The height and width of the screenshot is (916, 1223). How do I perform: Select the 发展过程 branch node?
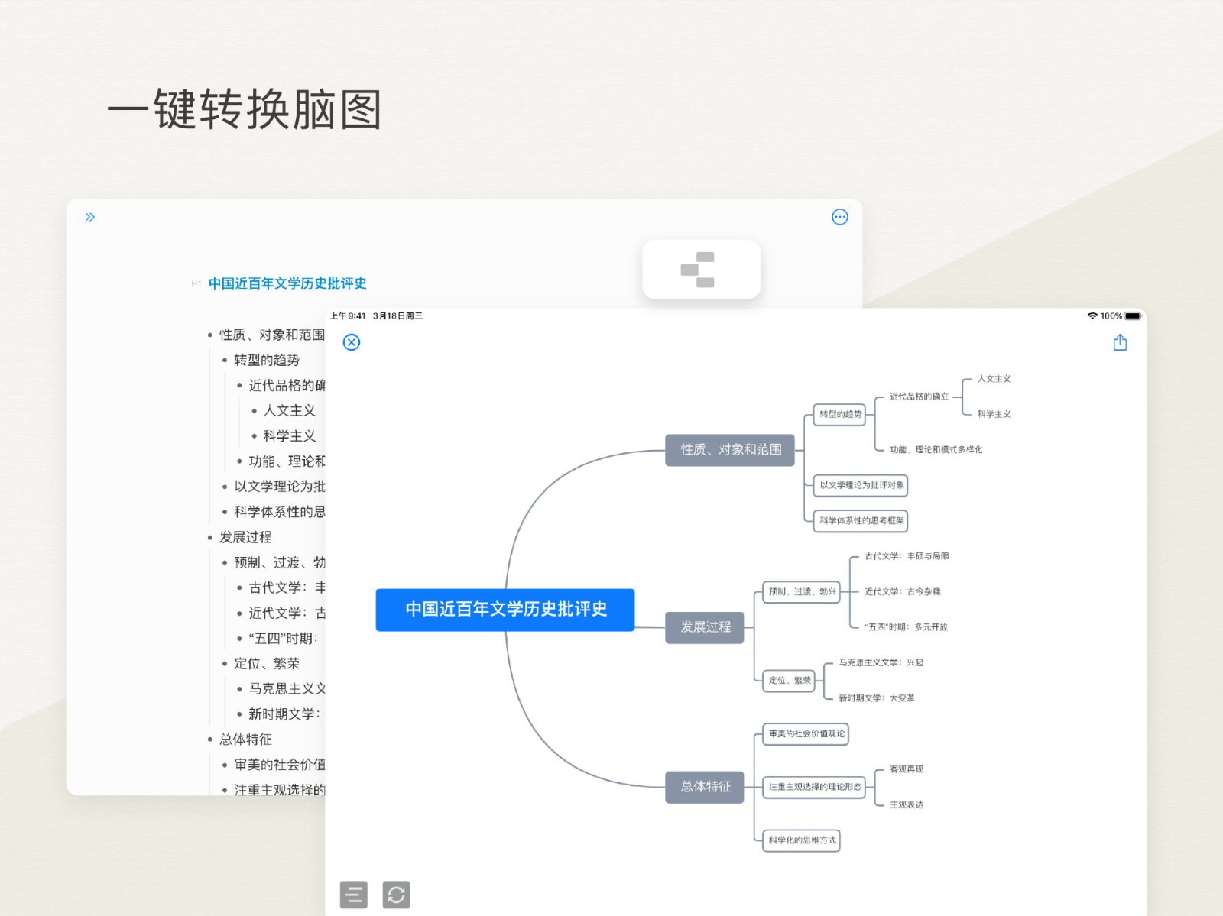[705, 627]
